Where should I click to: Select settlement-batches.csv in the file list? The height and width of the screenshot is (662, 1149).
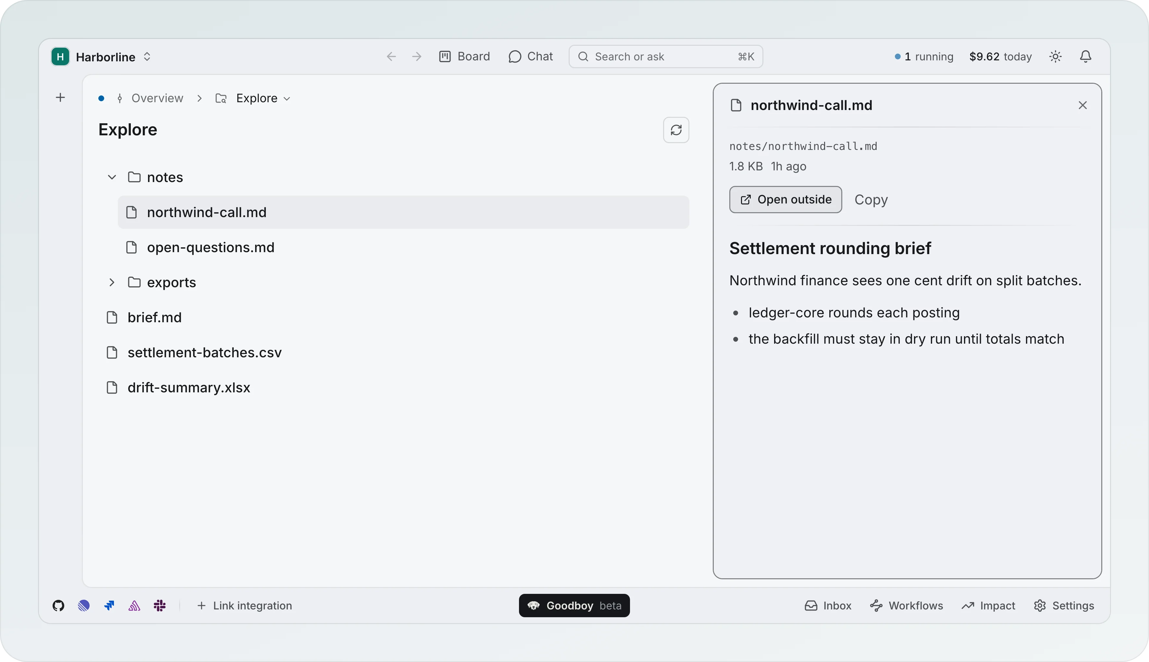(x=394, y=352)
